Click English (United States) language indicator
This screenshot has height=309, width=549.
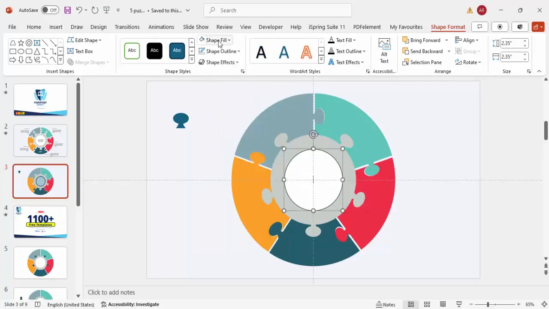(71, 304)
